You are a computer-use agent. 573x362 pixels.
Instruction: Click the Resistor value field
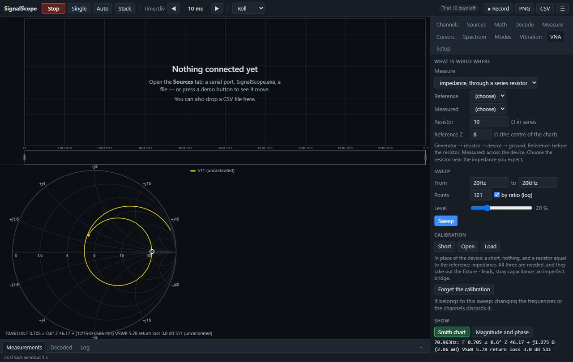[x=489, y=122]
